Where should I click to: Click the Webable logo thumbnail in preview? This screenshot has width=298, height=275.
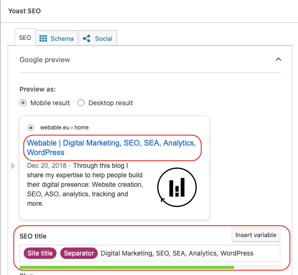point(177,187)
